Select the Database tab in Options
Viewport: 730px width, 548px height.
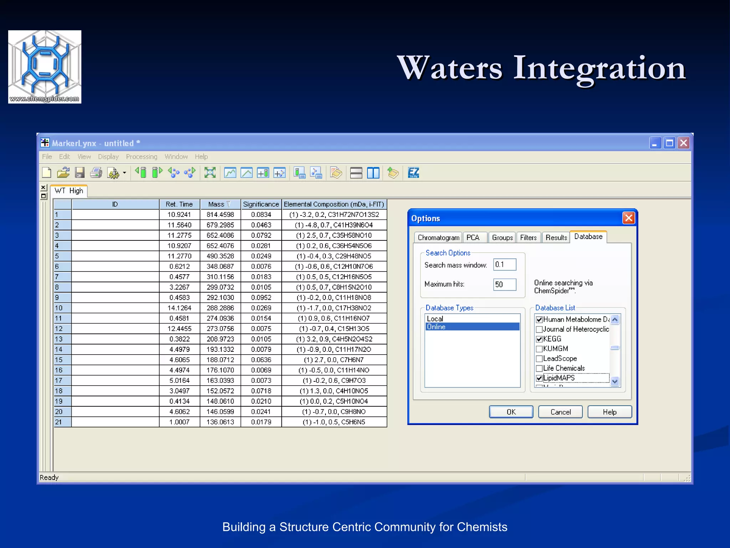tap(588, 237)
